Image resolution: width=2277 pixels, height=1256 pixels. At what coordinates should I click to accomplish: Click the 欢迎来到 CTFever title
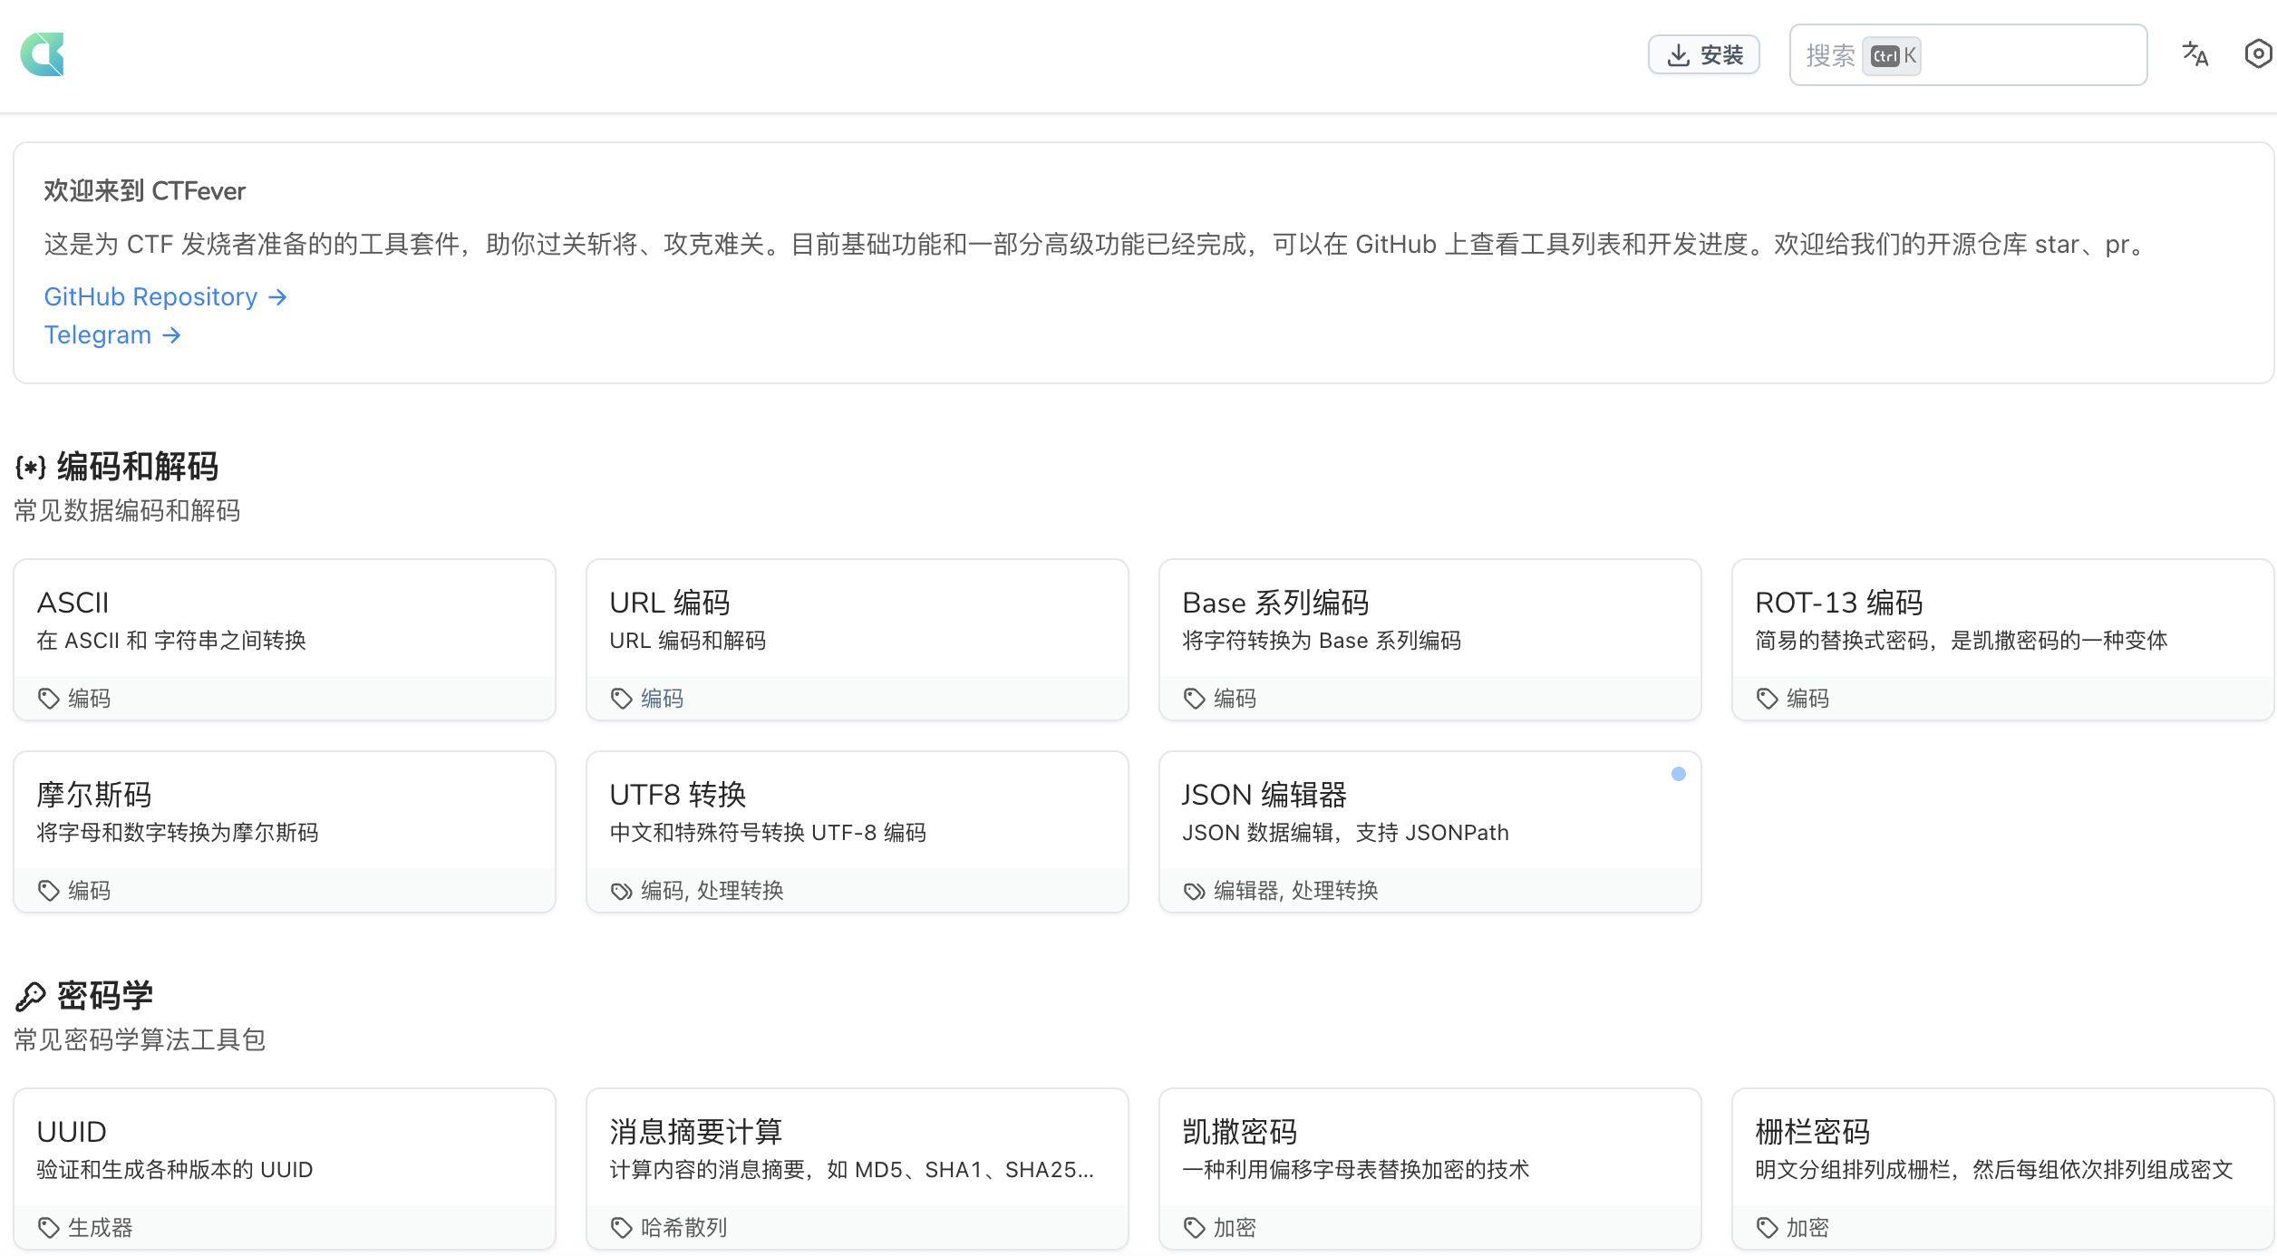pyautogui.click(x=145, y=190)
